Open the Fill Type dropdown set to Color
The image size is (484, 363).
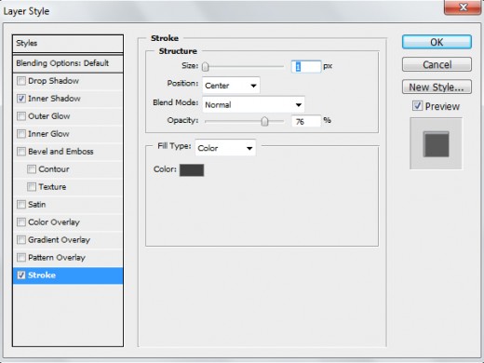[225, 148]
